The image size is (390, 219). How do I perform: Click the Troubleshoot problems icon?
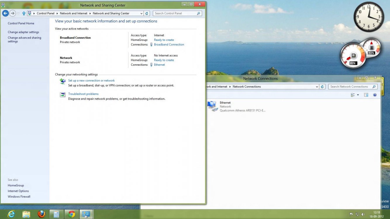pyautogui.click(x=63, y=95)
